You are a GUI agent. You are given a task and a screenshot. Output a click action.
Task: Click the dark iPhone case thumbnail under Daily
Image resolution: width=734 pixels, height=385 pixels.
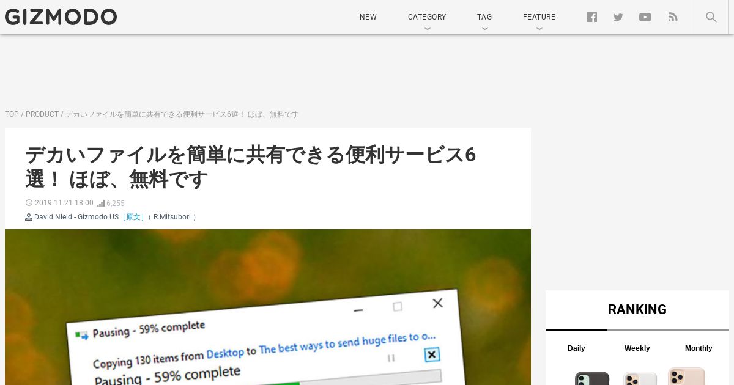pyautogui.click(x=591, y=378)
